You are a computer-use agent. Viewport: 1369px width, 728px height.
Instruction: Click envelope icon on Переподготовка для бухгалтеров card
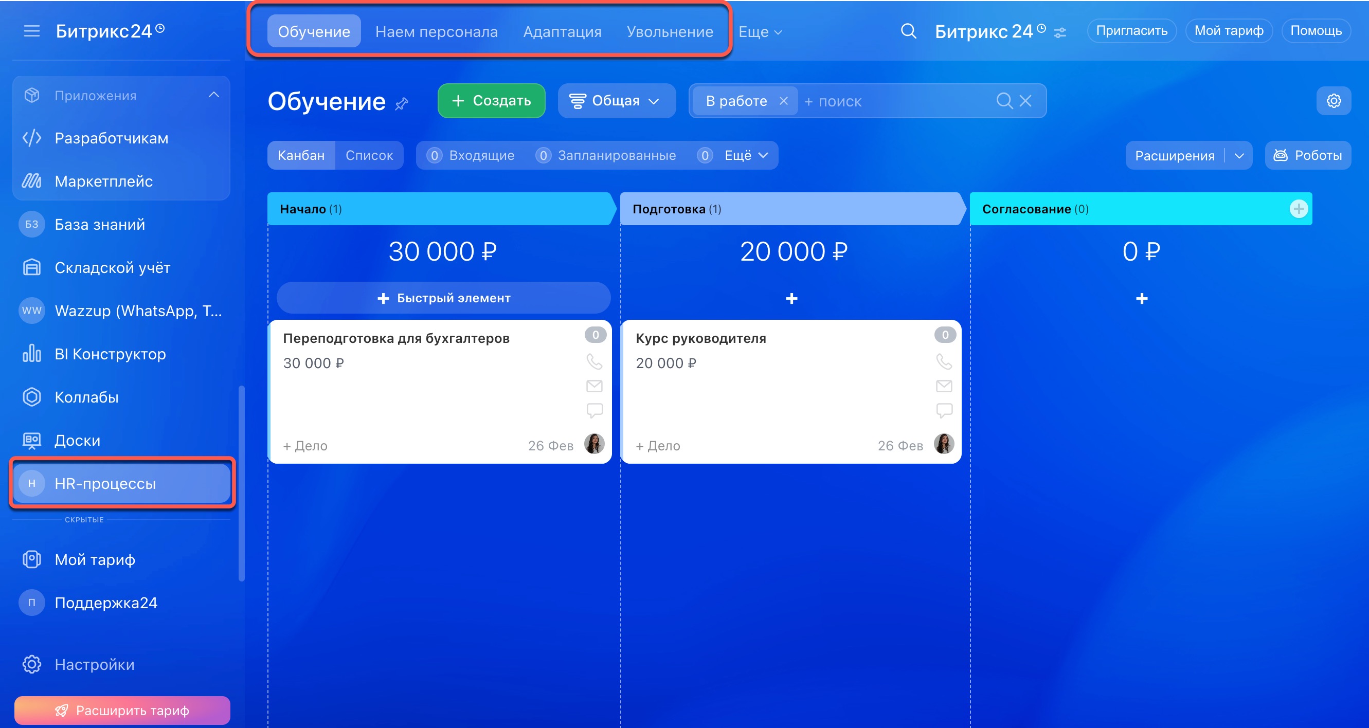[594, 386]
